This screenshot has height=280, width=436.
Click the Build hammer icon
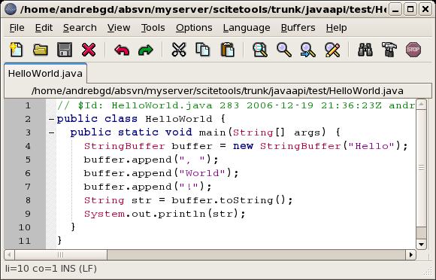(x=389, y=50)
